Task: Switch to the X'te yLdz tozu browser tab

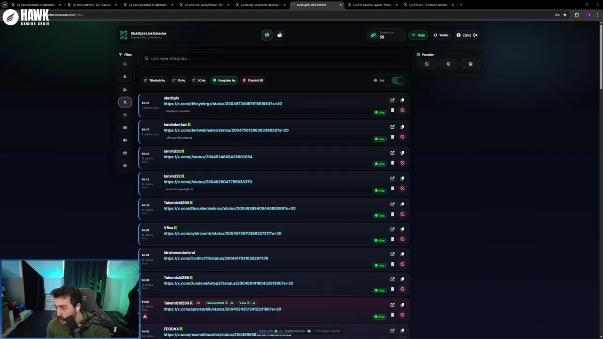Action: 92,5
